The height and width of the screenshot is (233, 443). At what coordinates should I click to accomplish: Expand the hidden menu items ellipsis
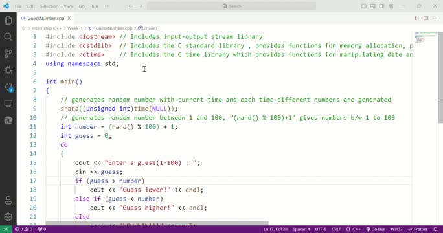click(107, 6)
